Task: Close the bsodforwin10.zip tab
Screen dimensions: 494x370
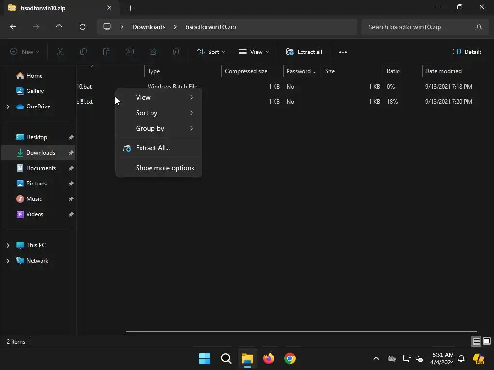Action: [109, 8]
